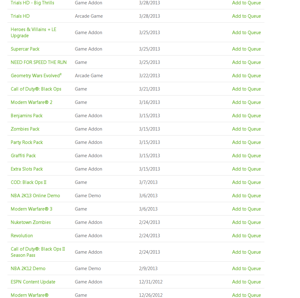
Task: Open the Extra Slots Pack link
Action: [x=27, y=169]
